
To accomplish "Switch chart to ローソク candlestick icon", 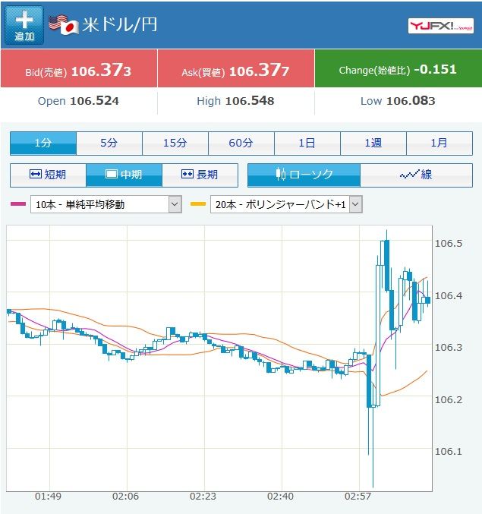I will coord(281,174).
